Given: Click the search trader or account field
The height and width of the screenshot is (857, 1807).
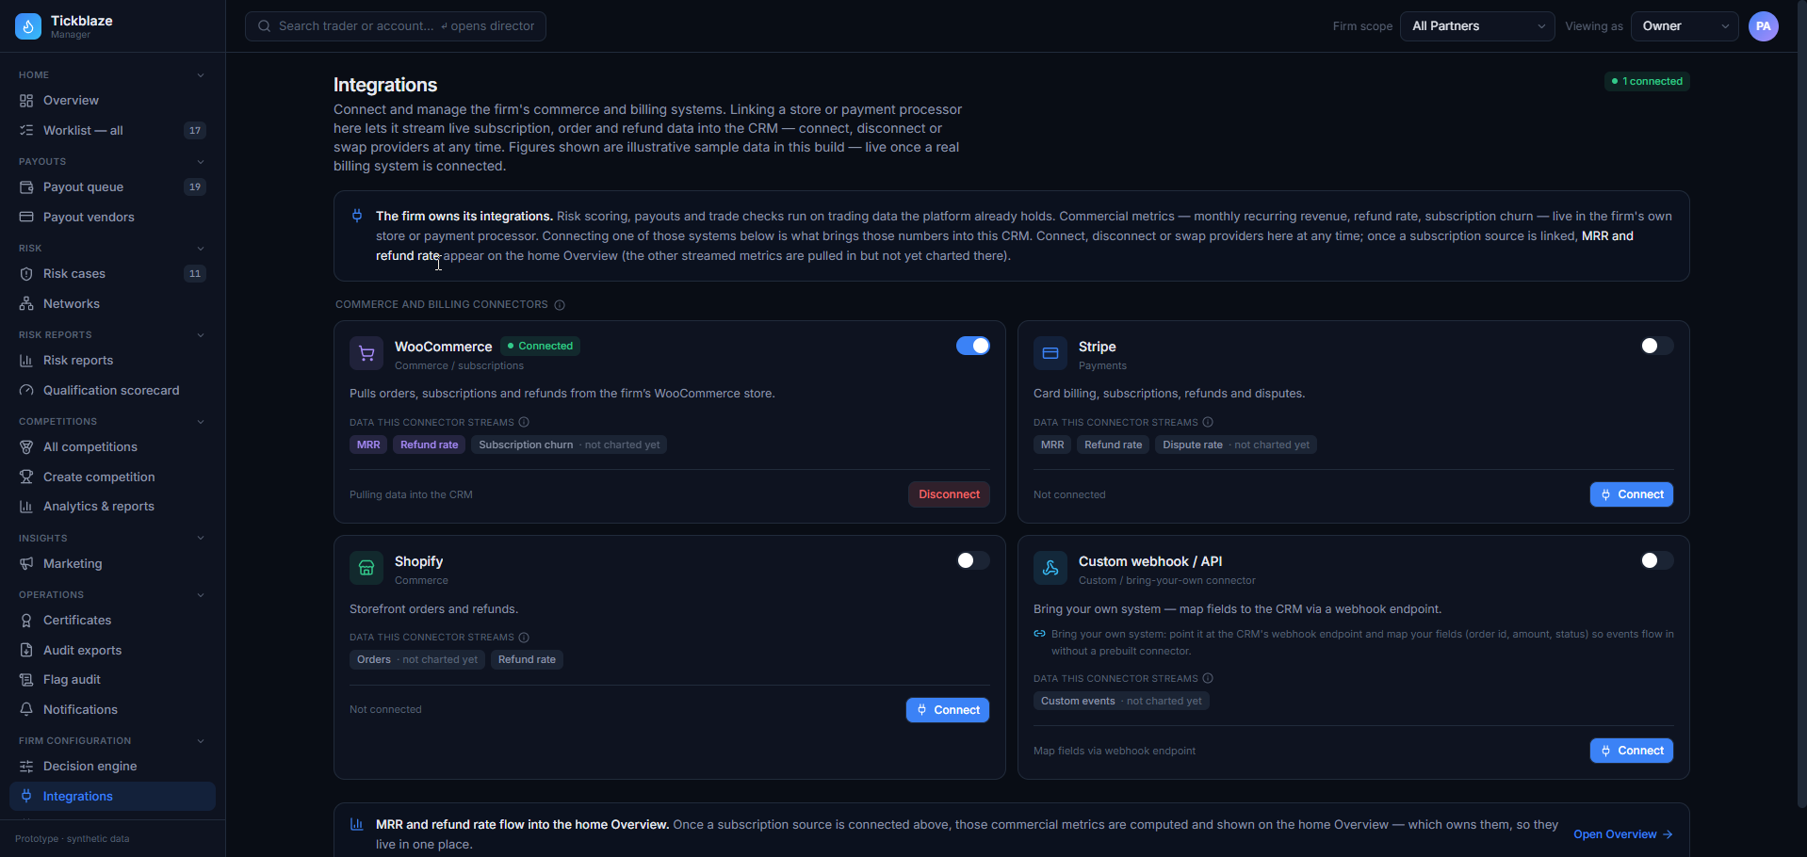Looking at the screenshot, I should coord(396,26).
